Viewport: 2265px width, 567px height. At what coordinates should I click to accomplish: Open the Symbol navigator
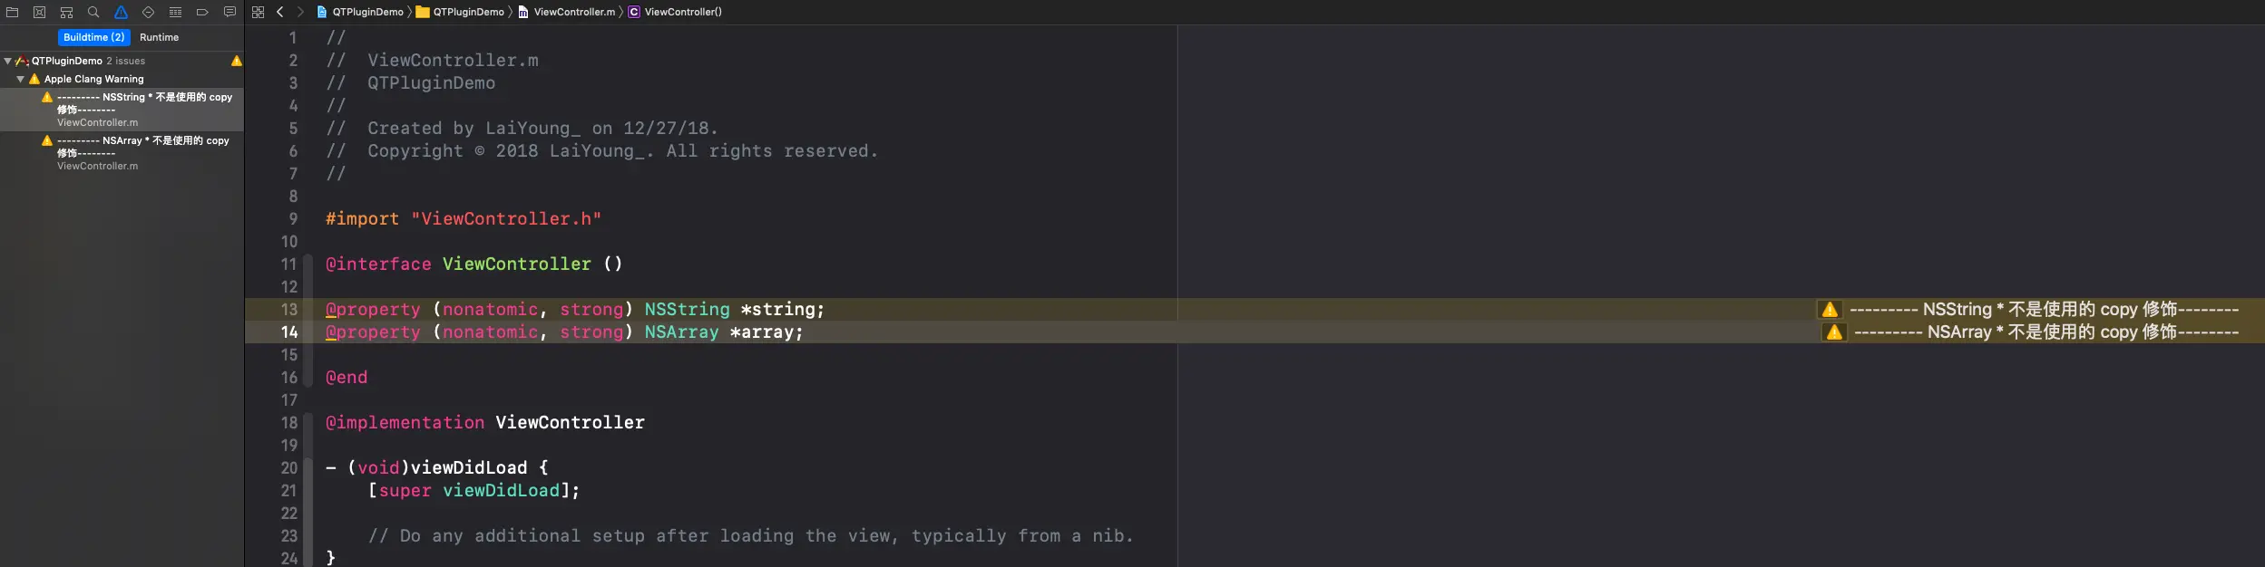[66, 12]
